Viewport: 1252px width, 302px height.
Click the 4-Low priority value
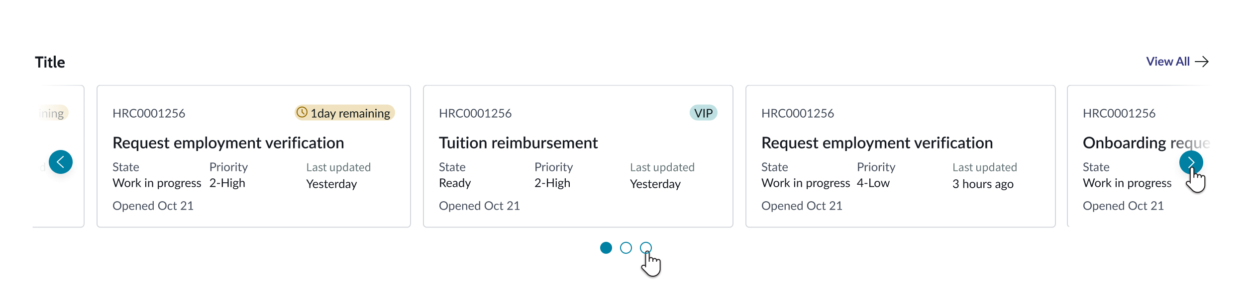873,183
